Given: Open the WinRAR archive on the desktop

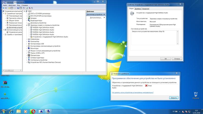Looking at the screenshot, I should [5, 83].
